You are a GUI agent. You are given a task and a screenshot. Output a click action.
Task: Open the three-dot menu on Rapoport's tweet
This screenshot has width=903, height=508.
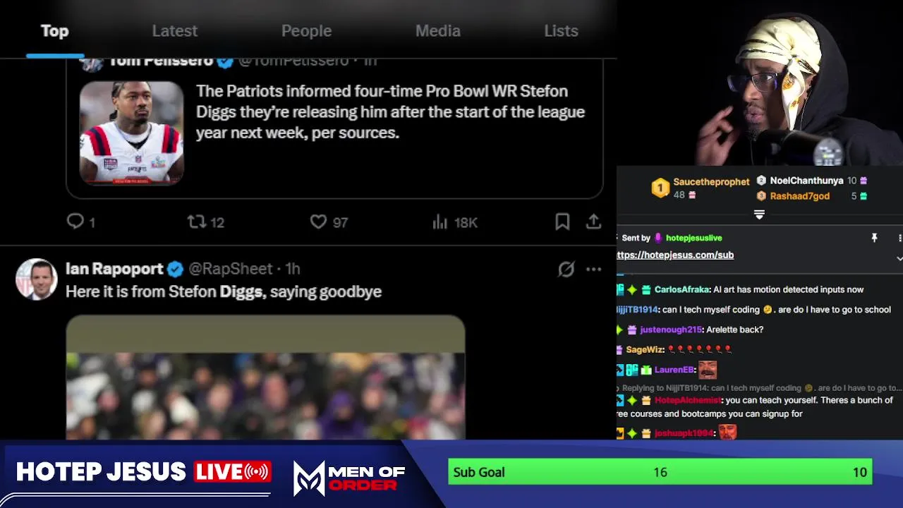pos(593,269)
